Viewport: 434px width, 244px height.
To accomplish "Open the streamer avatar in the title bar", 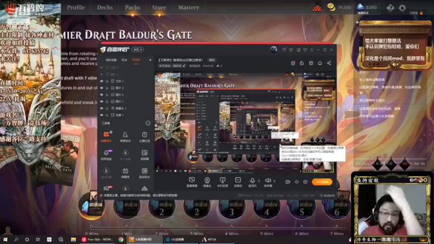I will (273, 49).
